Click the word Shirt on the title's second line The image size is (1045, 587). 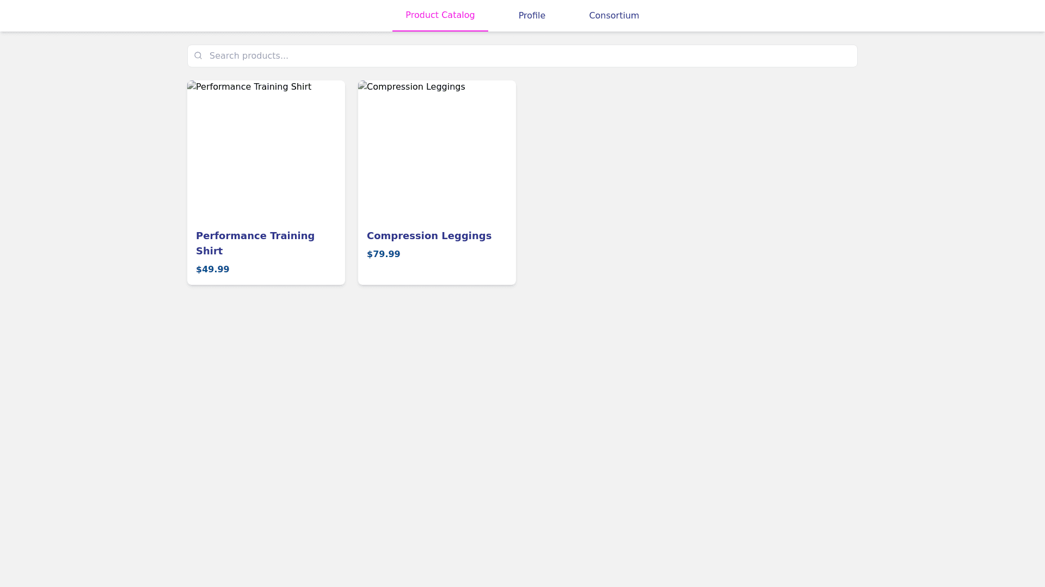pos(209,251)
